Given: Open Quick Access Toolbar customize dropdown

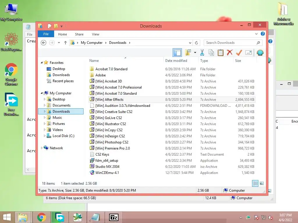Looking at the screenshot, I should click(62, 26).
